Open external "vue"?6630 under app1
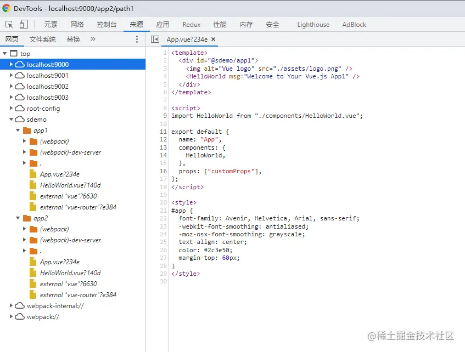The width and height of the screenshot is (465, 352). pyautogui.click(x=69, y=196)
